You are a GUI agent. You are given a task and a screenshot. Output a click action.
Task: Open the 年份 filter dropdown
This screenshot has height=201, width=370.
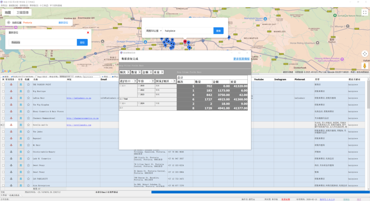coord(153,81)
